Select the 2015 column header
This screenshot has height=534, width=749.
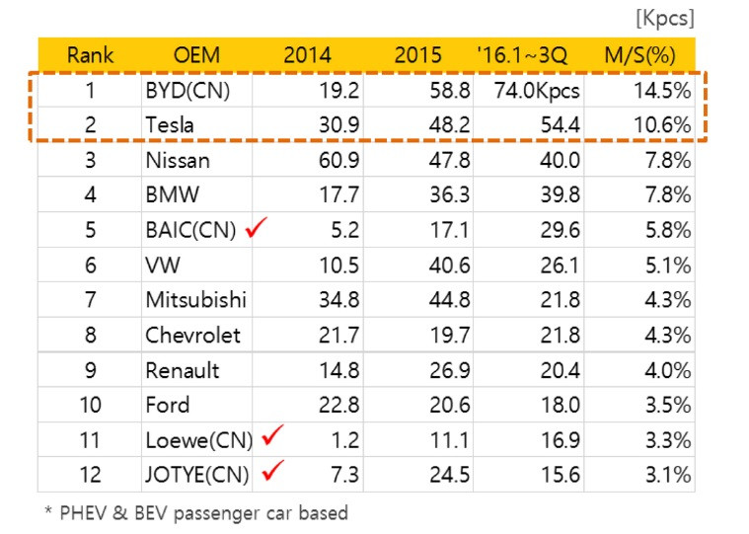pos(418,55)
